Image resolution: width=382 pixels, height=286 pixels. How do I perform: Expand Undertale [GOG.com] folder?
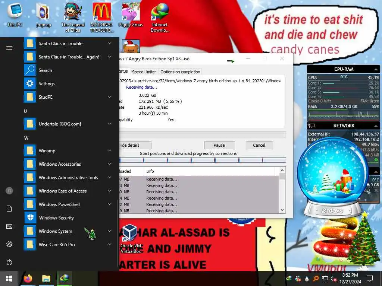click(110, 124)
